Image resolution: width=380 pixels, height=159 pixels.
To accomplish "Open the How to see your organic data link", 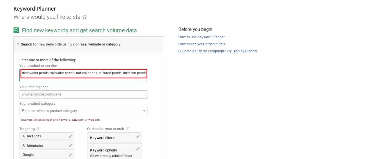I will click(x=202, y=44).
